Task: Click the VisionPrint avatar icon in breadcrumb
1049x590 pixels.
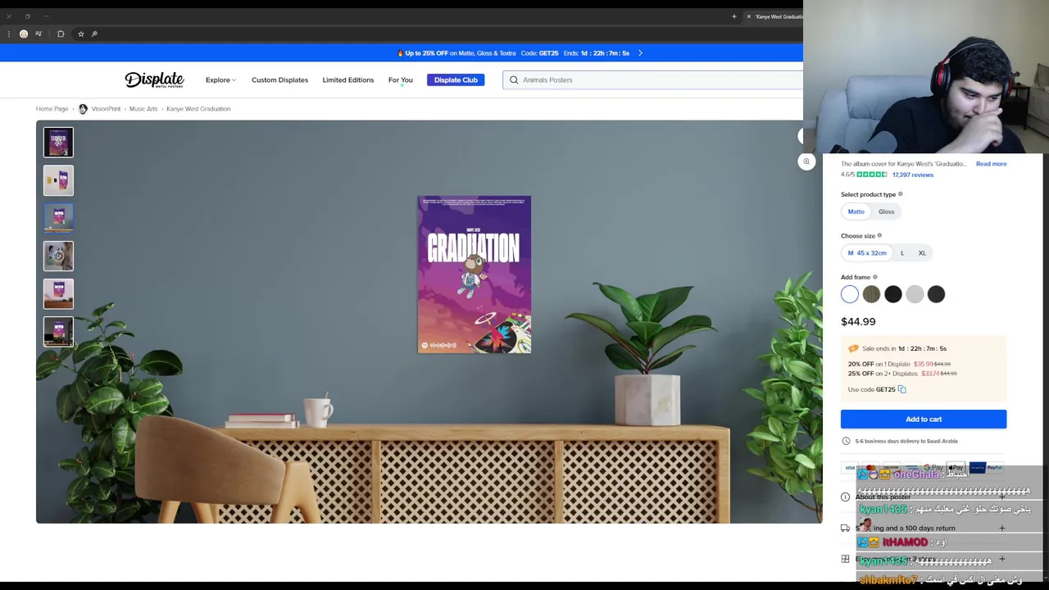Action: (83, 108)
